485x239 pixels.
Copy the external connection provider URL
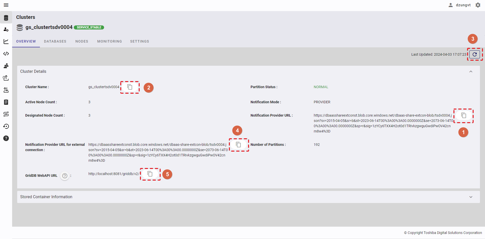coord(238,145)
